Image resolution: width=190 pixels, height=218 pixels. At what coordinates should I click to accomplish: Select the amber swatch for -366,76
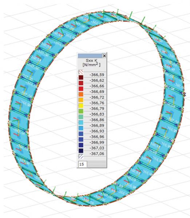[x=81, y=100]
